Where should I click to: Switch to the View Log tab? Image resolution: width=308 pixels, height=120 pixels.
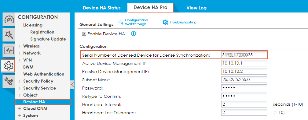(x=196, y=8)
